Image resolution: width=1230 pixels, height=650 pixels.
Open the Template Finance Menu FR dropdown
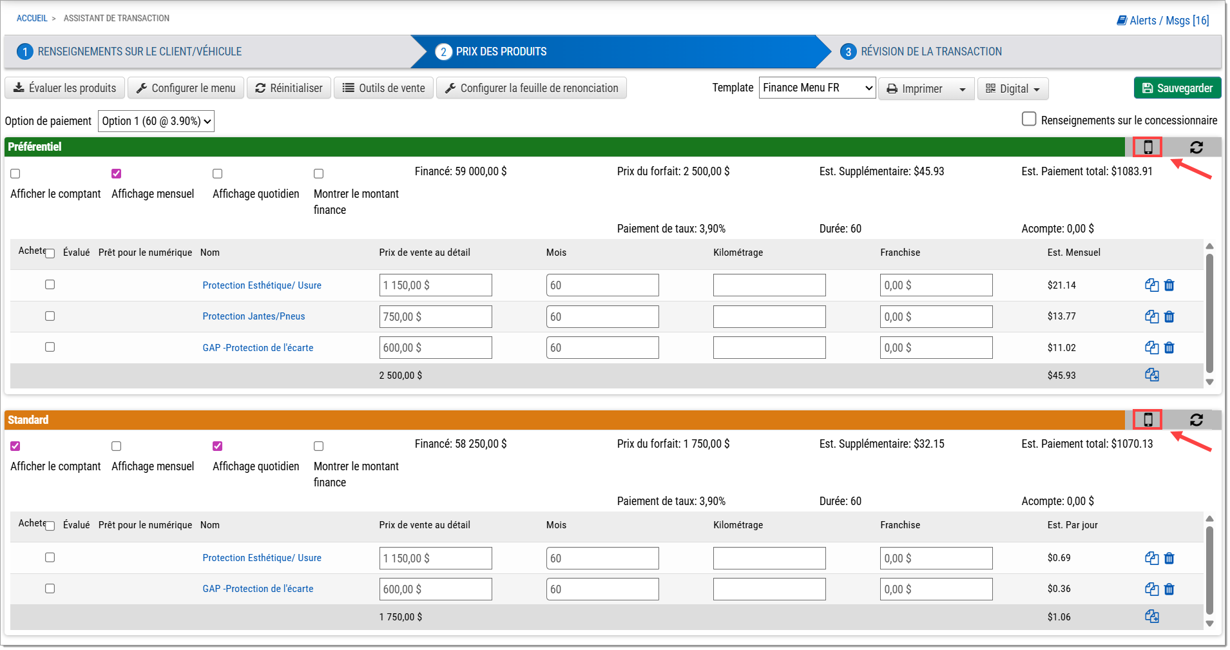point(816,88)
